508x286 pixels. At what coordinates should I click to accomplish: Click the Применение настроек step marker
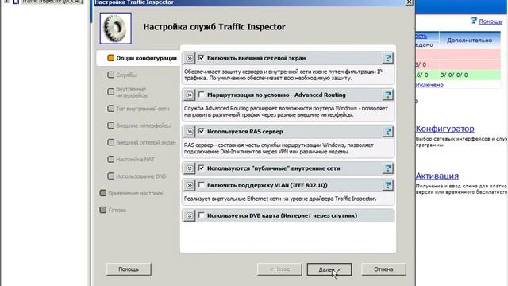[x=103, y=193]
